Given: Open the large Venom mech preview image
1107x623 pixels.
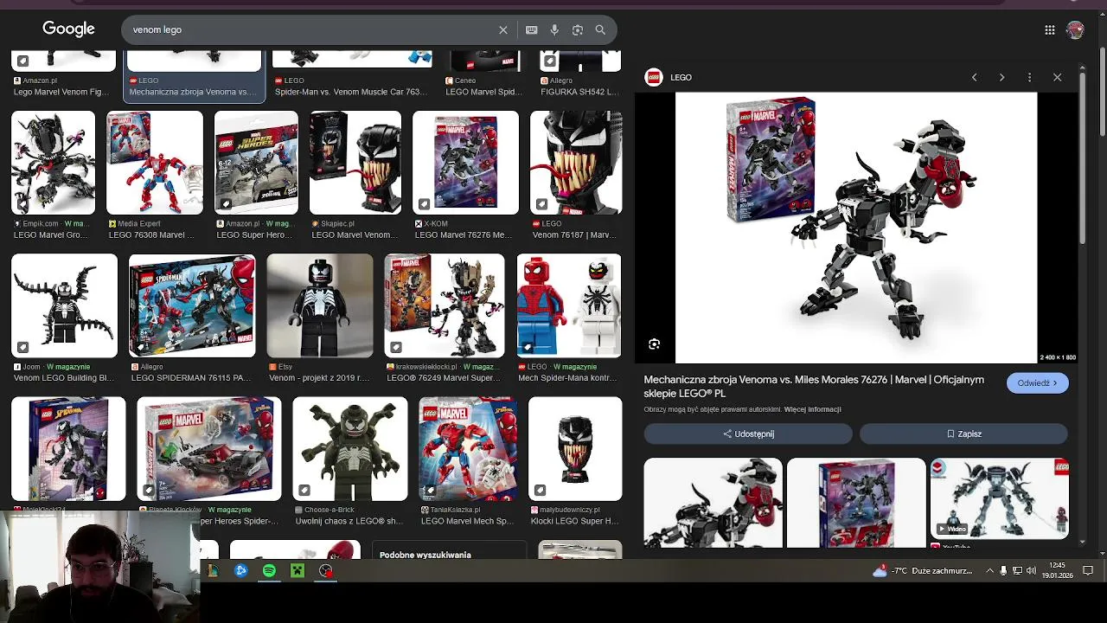Looking at the screenshot, I should pos(855,228).
